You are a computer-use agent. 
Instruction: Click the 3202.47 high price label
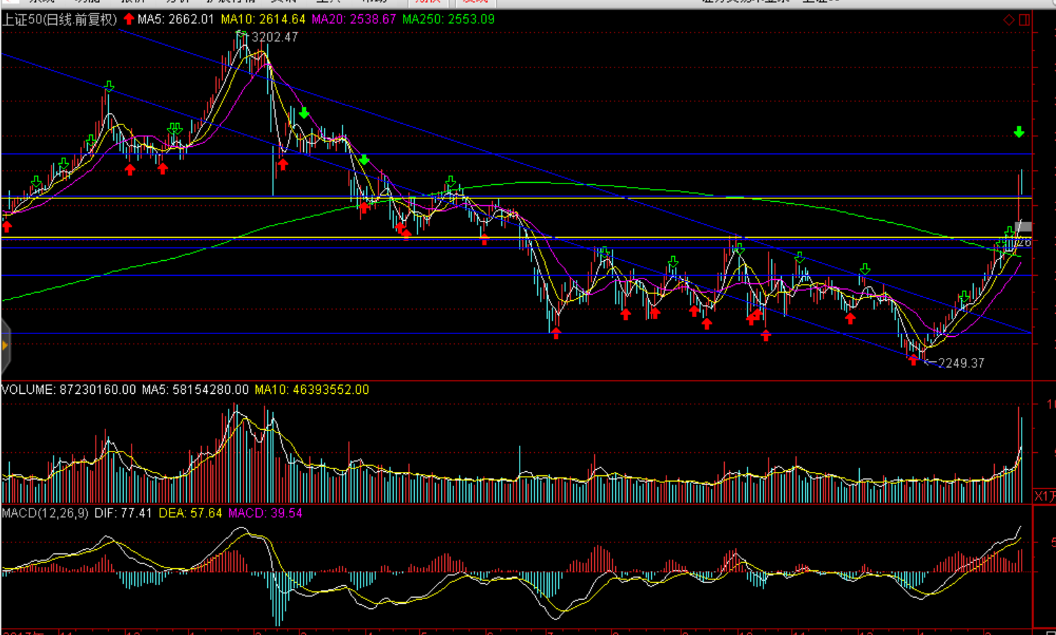[x=275, y=37]
